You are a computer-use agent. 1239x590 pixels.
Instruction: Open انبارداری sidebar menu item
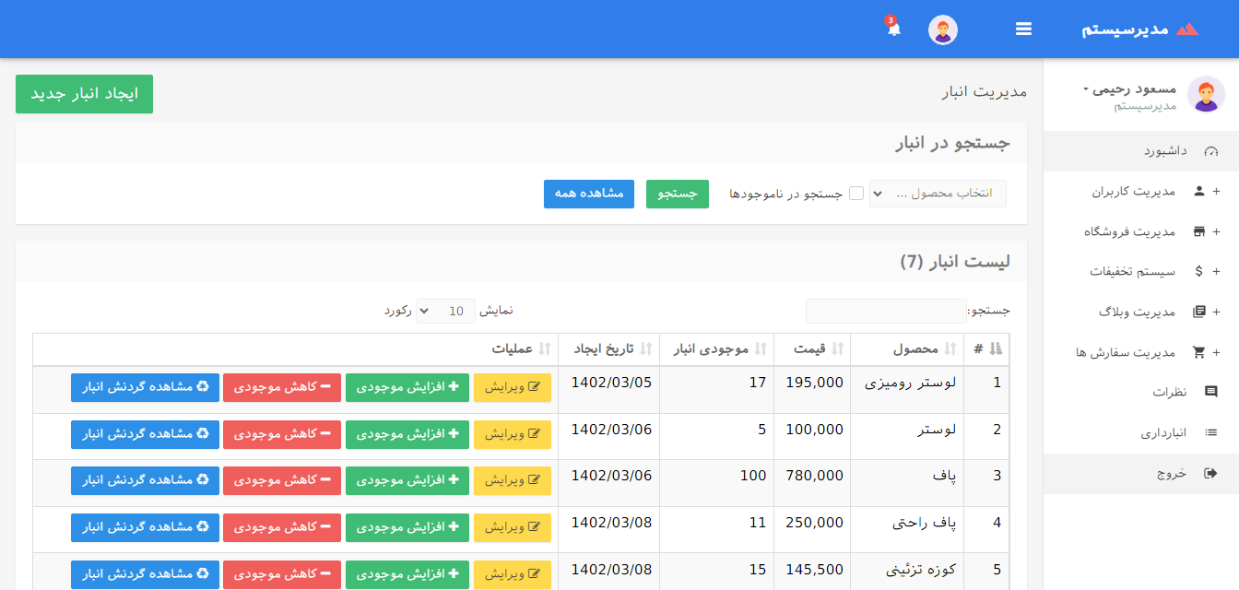[x=1163, y=432]
